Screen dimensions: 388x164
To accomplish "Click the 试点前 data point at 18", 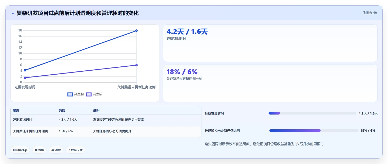I will pyautogui.click(x=136, y=31).
